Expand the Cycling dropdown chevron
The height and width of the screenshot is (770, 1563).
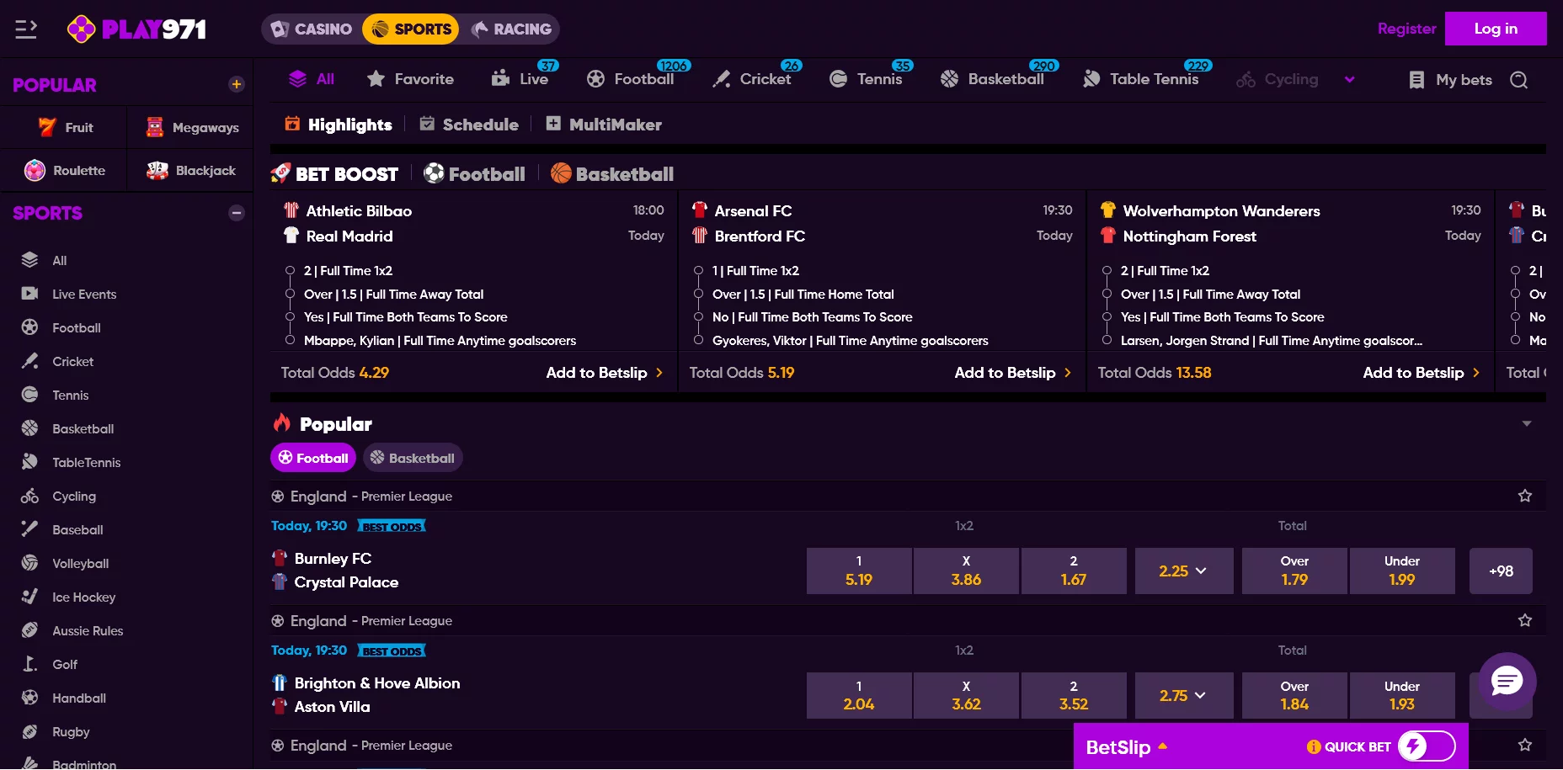click(x=1351, y=79)
